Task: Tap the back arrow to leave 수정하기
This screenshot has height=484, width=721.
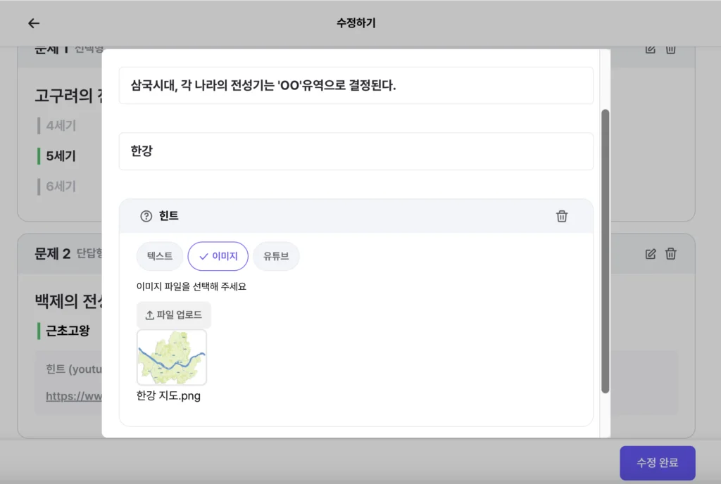Action: (x=33, y=23)
